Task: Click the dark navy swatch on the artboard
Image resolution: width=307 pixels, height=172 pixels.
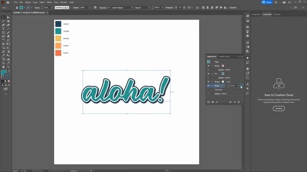Action: tap(58, 24)
